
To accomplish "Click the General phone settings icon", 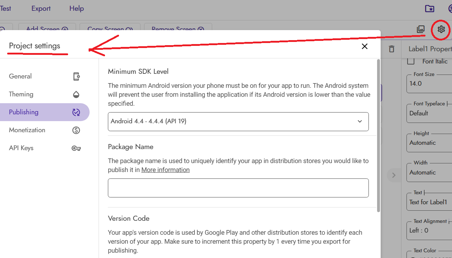I will click(76, 76).
